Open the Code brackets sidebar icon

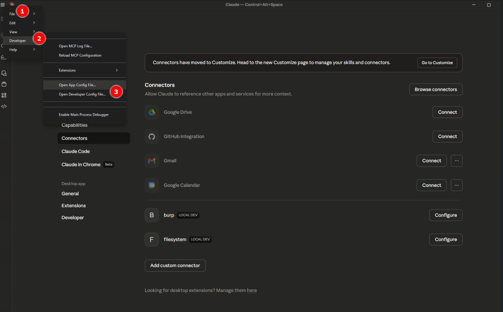(4, 106)
